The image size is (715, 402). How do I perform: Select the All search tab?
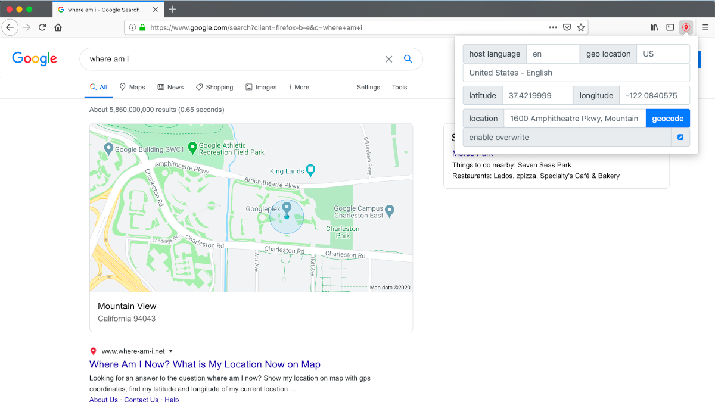point(98,87)
